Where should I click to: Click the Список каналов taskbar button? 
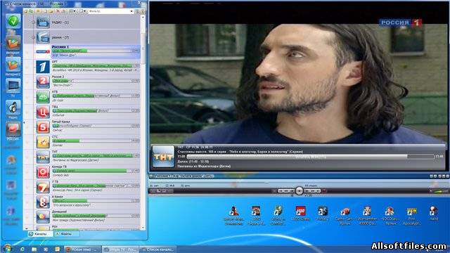(x=157, y=249)
